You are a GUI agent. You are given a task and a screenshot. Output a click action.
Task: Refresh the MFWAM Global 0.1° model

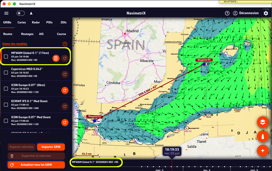pos(65,58)
